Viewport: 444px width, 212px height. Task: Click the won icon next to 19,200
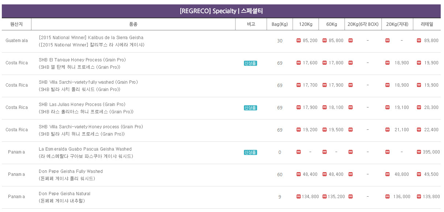pyautogui.click(x=298, y=130)
